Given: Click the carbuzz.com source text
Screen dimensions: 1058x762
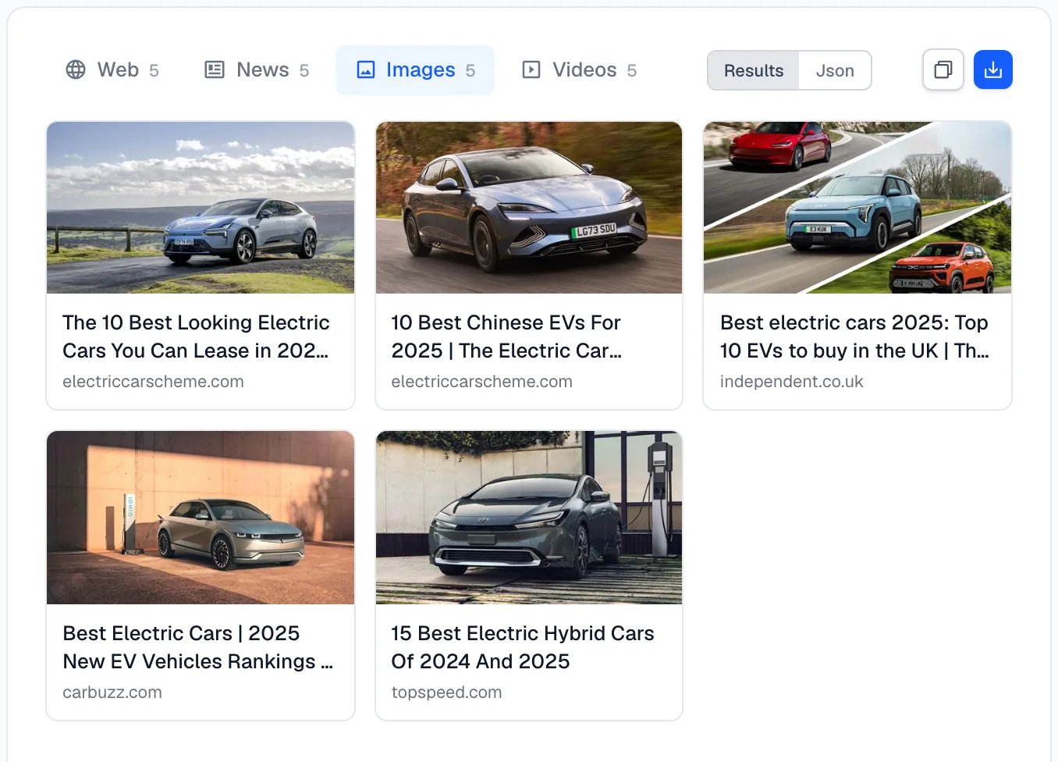Looking at the screenshot, I should (x=112, y=693).
